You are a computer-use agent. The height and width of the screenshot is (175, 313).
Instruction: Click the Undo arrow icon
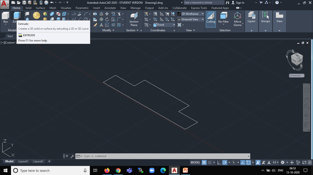coord(52,3)
